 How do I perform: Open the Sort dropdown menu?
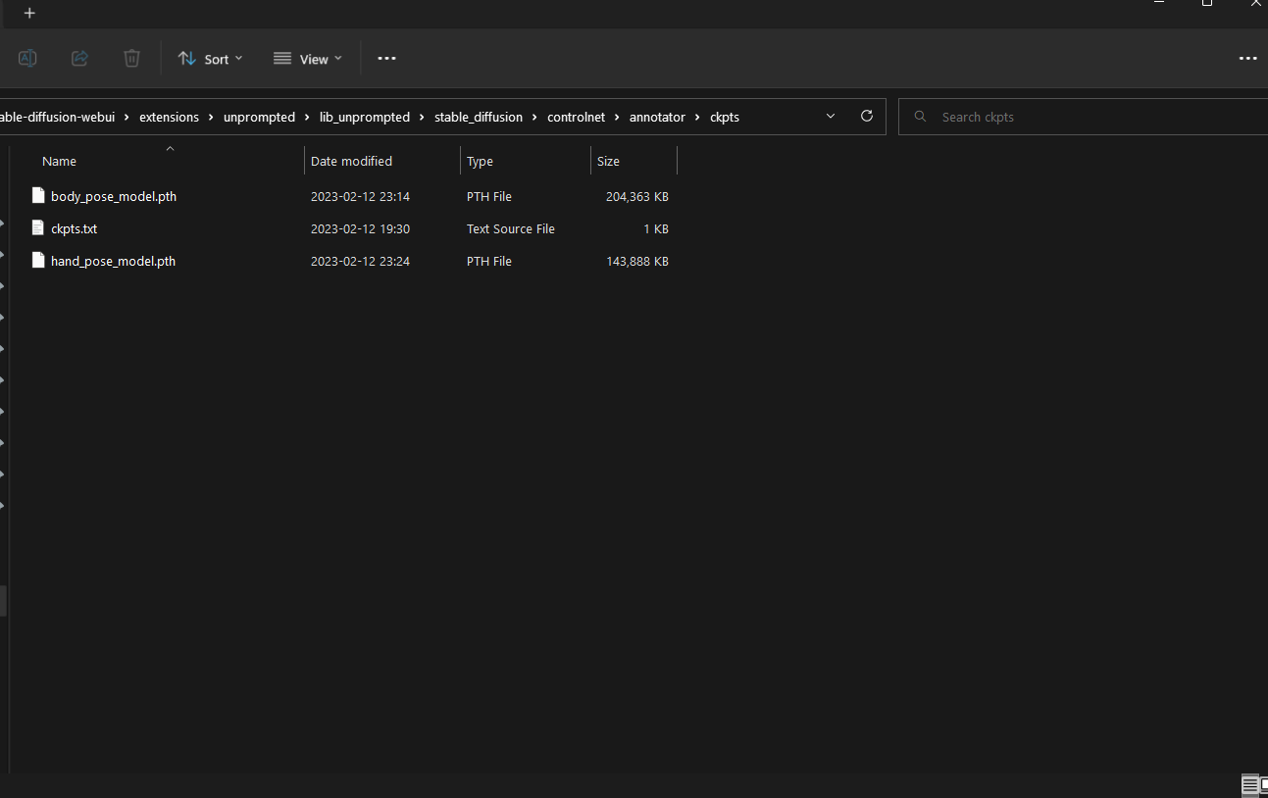click(x=210, y=59)
